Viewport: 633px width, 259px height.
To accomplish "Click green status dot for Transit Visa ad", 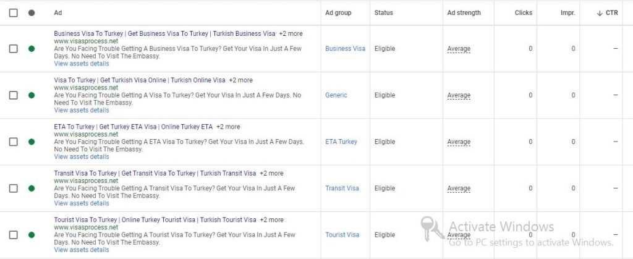I will (x=32, y=189).
